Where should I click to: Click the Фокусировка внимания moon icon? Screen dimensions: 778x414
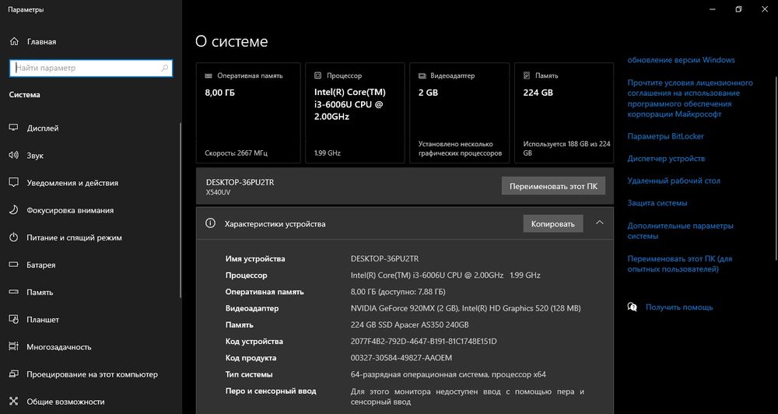tap(14, 210)
